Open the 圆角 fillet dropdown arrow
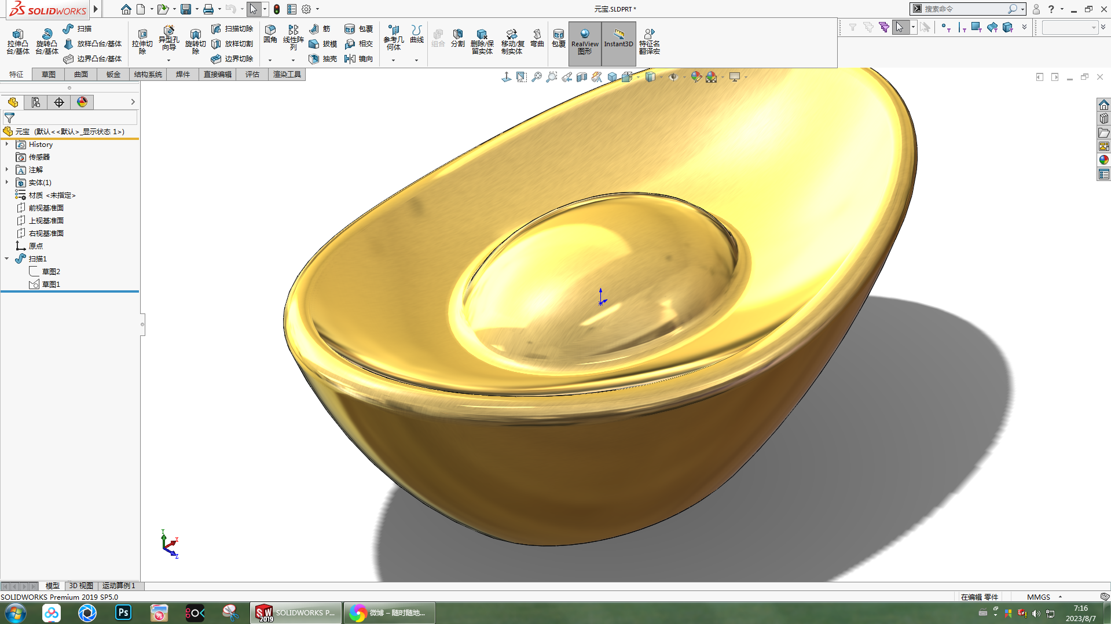 tap(270, 60)
